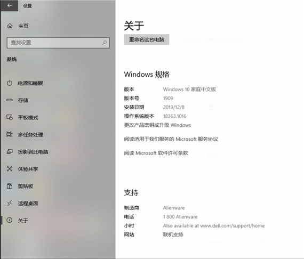Open the Microsoft 软件许可条款 link
The image size is (304, 259).
point(156,153)
